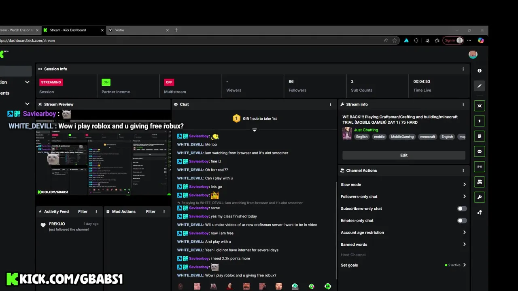Expand the Account age restriction option
518x291 pixels.
[403, 232]
